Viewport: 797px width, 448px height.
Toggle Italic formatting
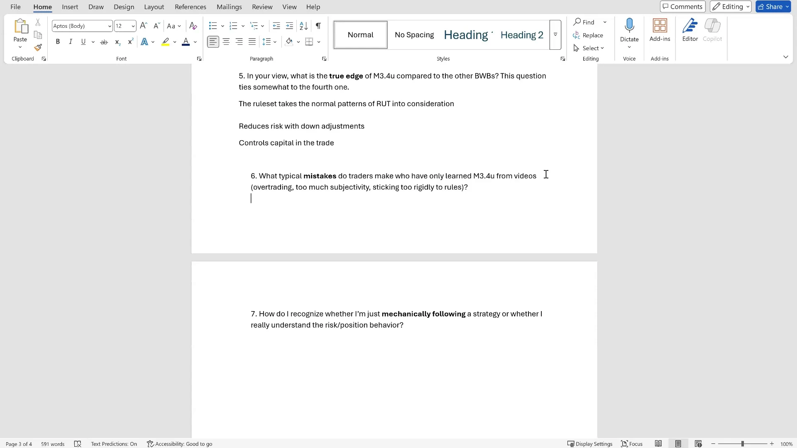pos(71,42)
